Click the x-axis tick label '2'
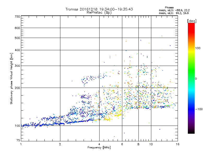The height and width of the screenshot is (157, 209). 60,144
